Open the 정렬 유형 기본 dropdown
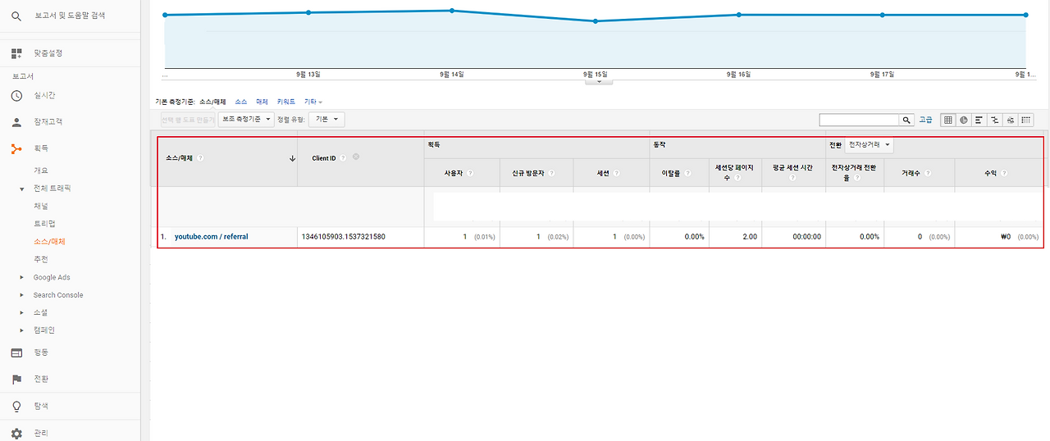 pos(327,120)
